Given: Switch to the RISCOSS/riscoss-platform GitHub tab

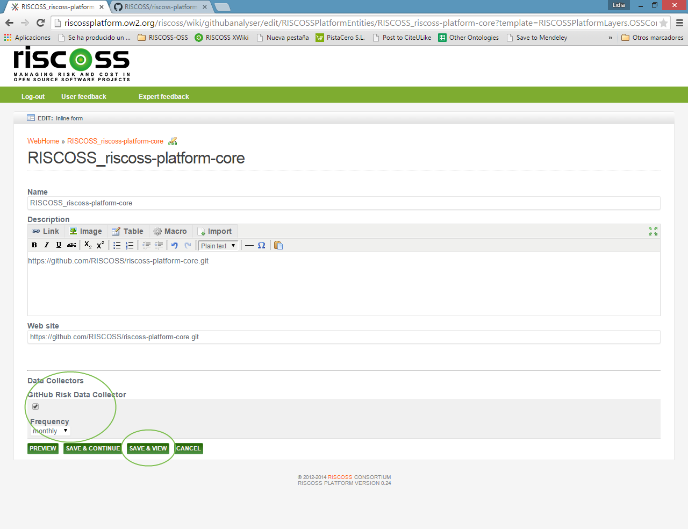Looking at the screenshot, I should 160,7.
